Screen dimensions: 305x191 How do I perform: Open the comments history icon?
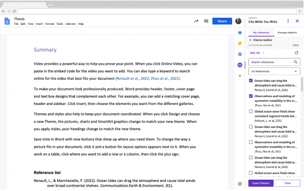[206, 21]
